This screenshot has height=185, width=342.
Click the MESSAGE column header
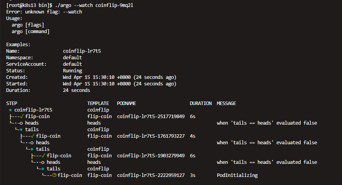pos(226,103)
